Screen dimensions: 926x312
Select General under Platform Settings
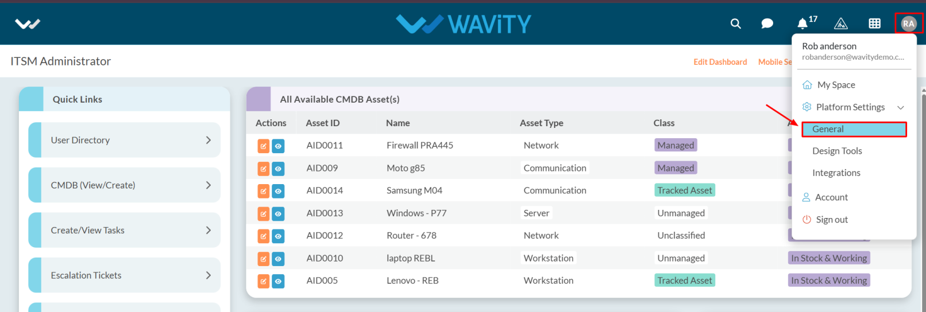coord(854,129)
